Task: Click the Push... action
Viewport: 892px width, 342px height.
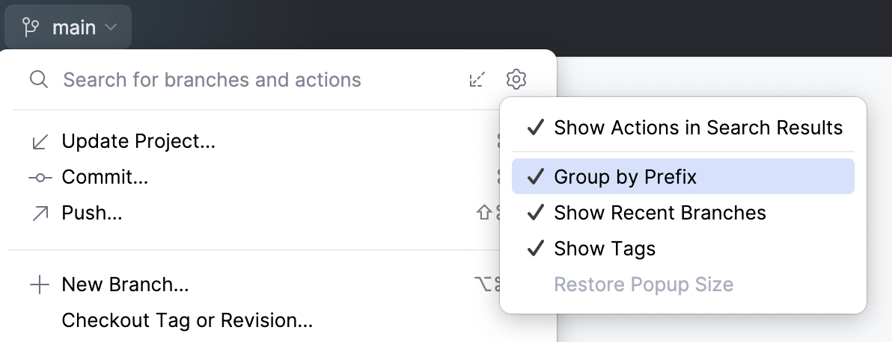Action: (x=92, y=214)
